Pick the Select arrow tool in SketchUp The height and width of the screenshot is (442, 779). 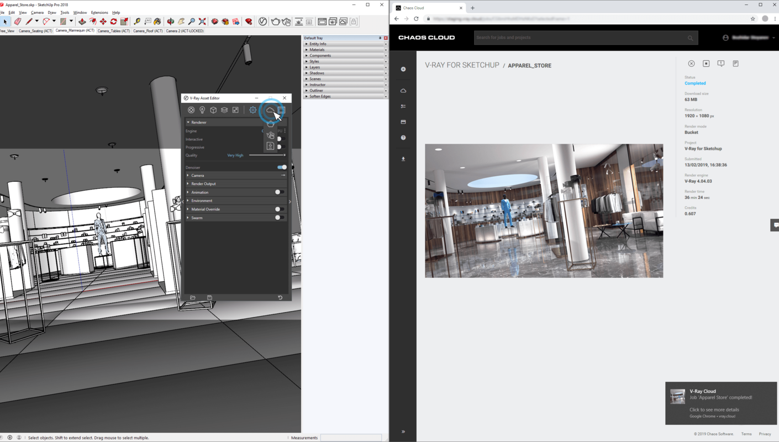coord(5,22)
